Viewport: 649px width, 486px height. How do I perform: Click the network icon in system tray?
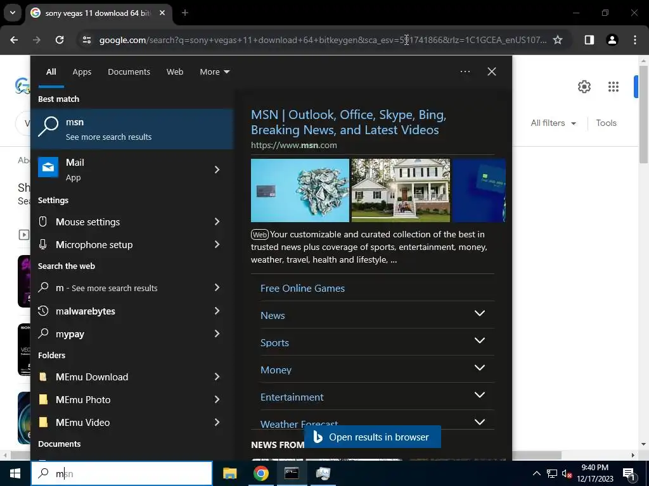pos(552,473)
